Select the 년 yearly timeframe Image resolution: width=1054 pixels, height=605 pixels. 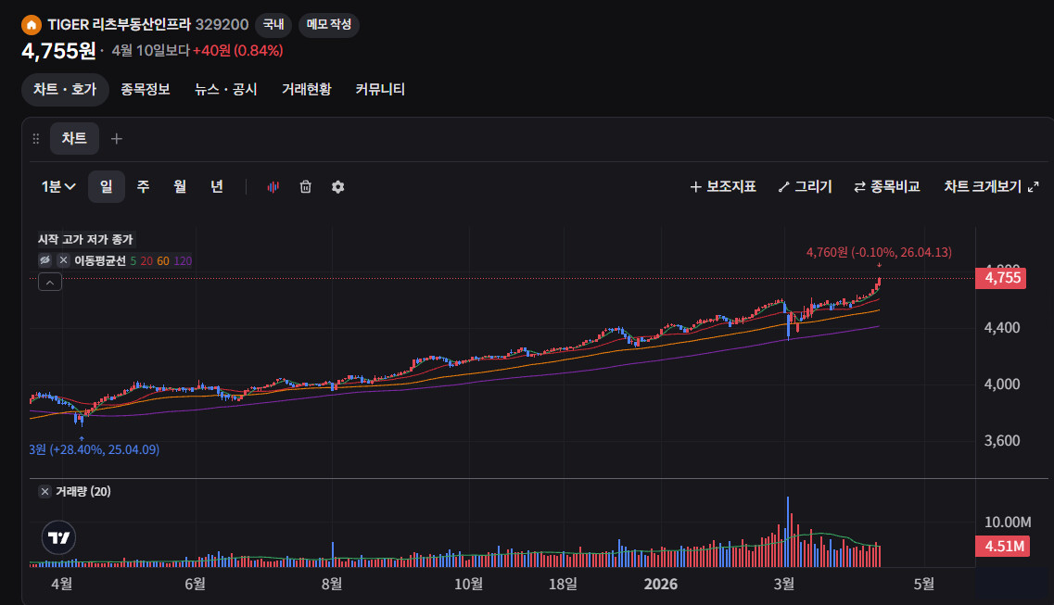point(216,186)
